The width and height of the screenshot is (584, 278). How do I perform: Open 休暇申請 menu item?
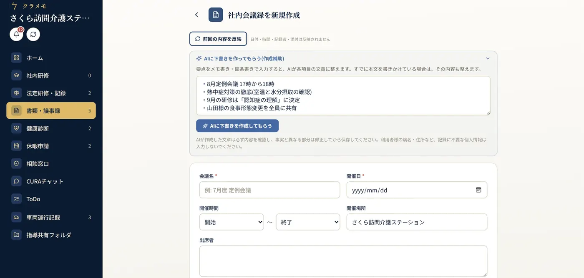pyautogui.click(x=51, y=146)
